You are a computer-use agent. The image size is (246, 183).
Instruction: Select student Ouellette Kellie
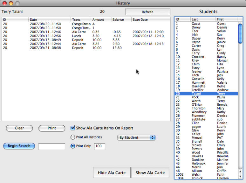[206, 86]
